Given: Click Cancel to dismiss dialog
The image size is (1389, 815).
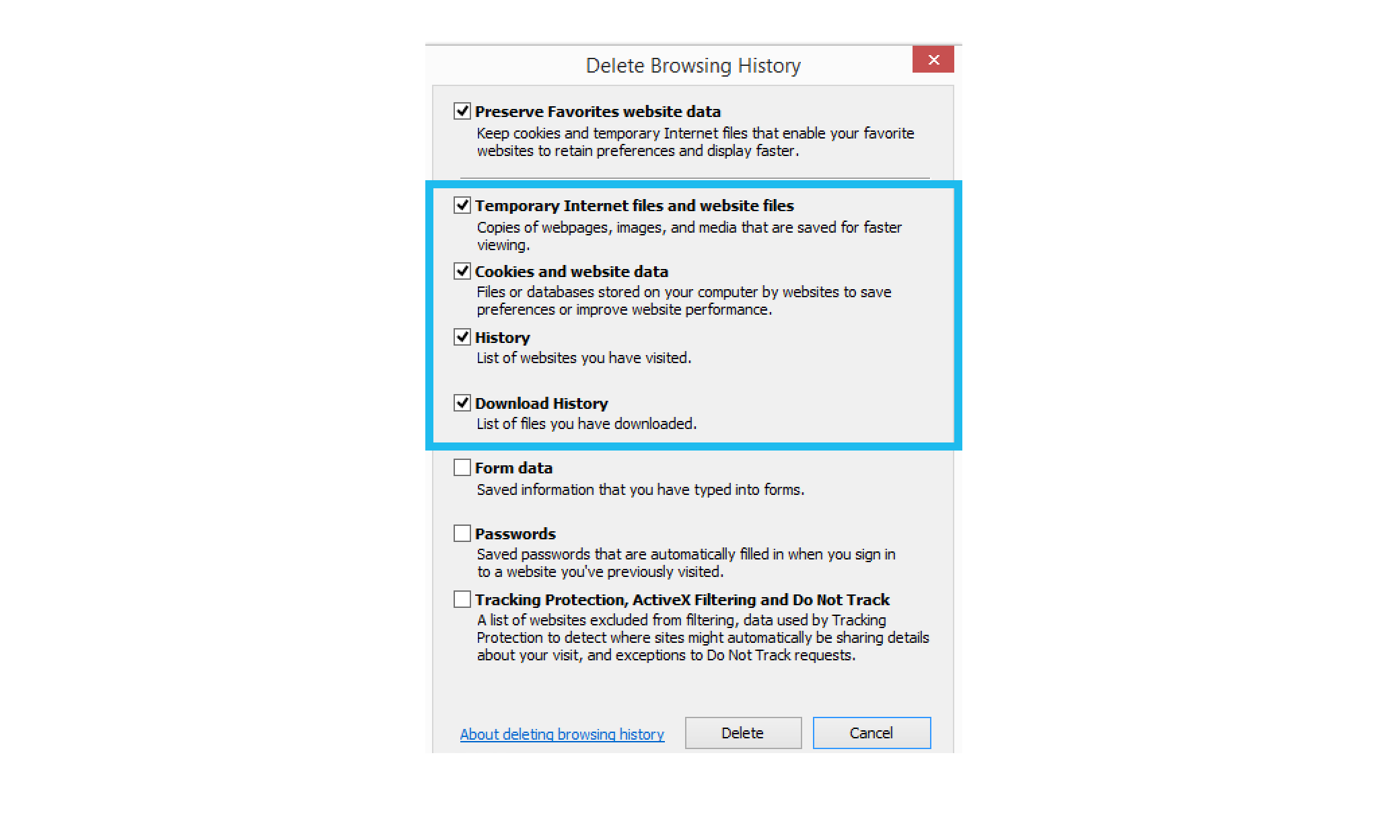Looking at the screenshot, I should tap(871, 732).
